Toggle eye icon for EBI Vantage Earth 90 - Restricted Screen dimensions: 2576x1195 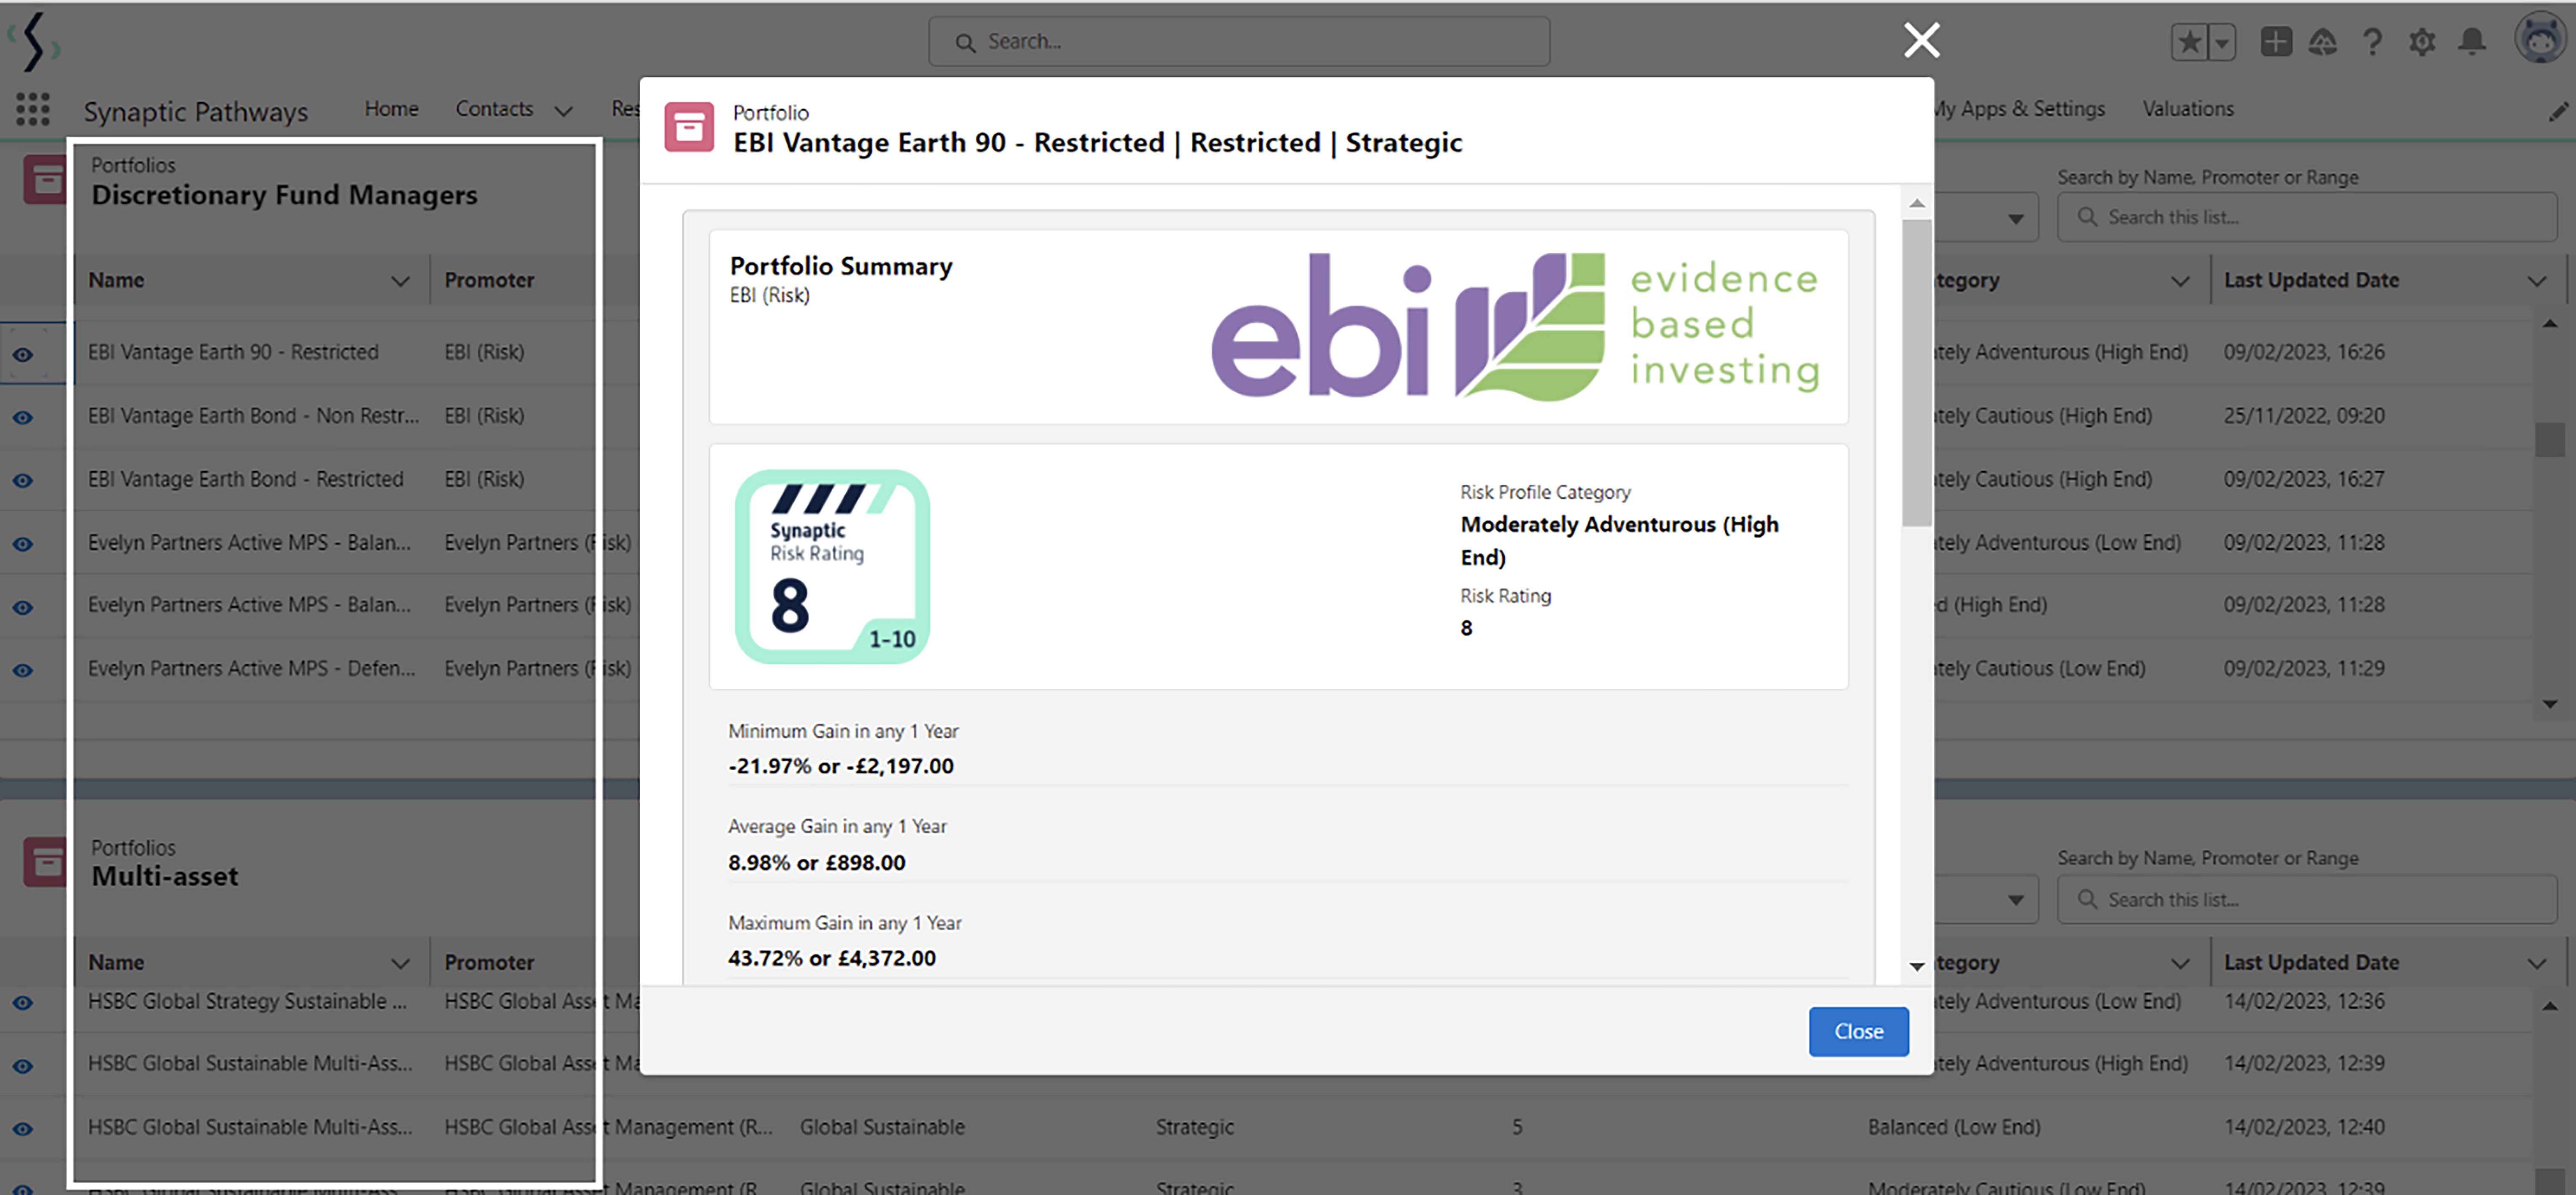23,354
